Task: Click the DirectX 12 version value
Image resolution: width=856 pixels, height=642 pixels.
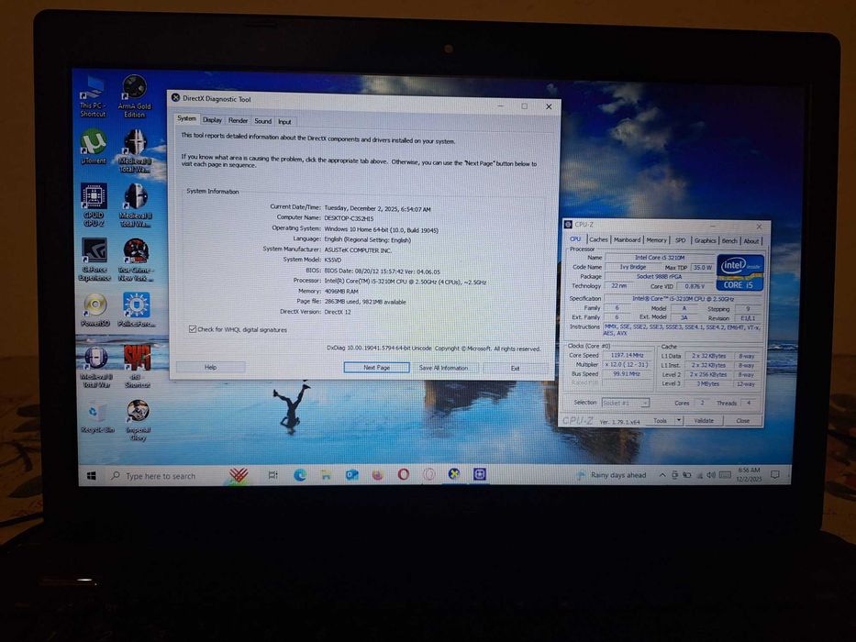Action: [338, 312]
